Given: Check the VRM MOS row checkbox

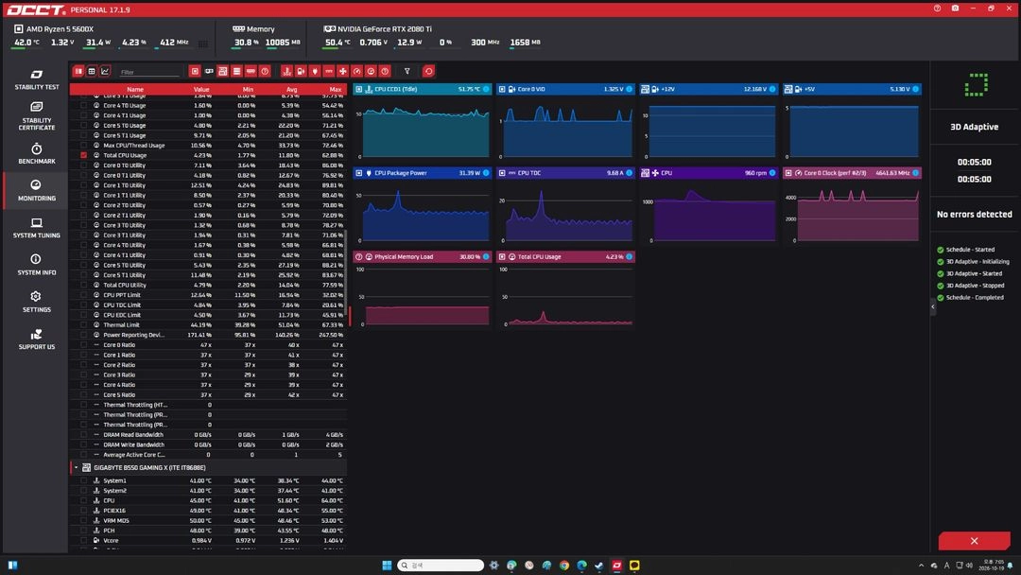Looking at the screenshot, I should click(83, 520).
